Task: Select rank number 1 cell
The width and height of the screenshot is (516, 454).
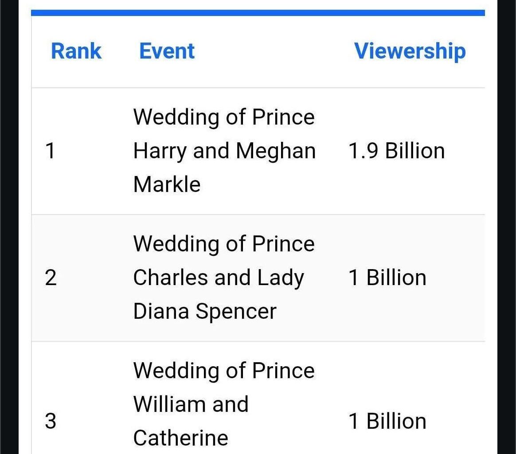Action: pyautogui.click(x=51, y=151)
